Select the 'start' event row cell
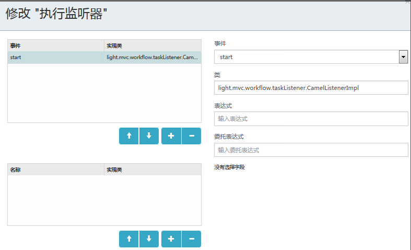This screenshot has width=411, height=250. tap(56, 57)
